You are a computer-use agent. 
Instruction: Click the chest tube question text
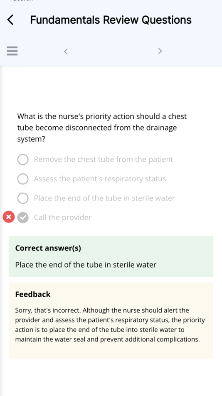[102, 128]
